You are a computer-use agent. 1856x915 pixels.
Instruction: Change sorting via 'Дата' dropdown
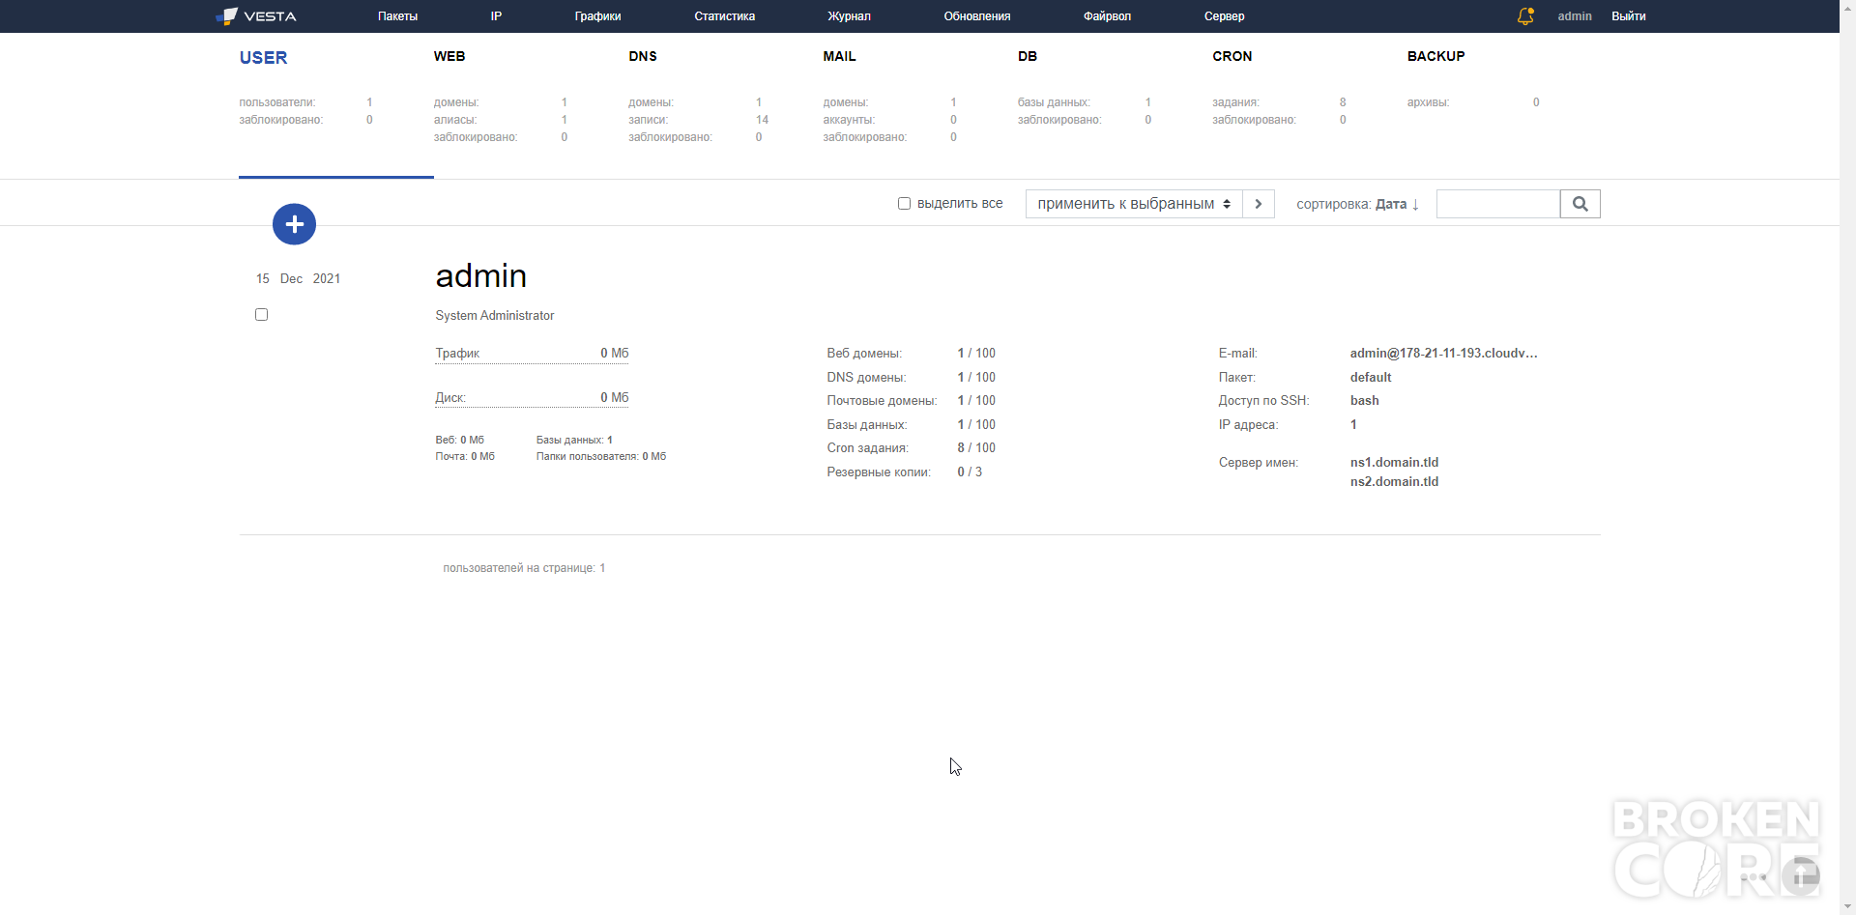point(1397,204)
